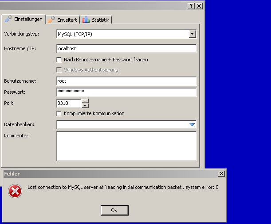This screenshot has height=224, width=271.
Task: Click inside the Kommentar text area
Action: (x=126, y=146)
